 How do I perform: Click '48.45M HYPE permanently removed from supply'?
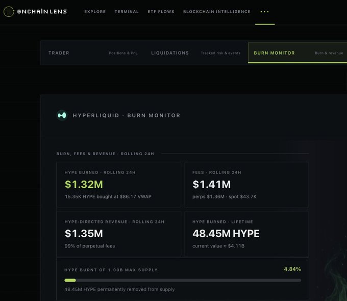click(x=119, y=289)
